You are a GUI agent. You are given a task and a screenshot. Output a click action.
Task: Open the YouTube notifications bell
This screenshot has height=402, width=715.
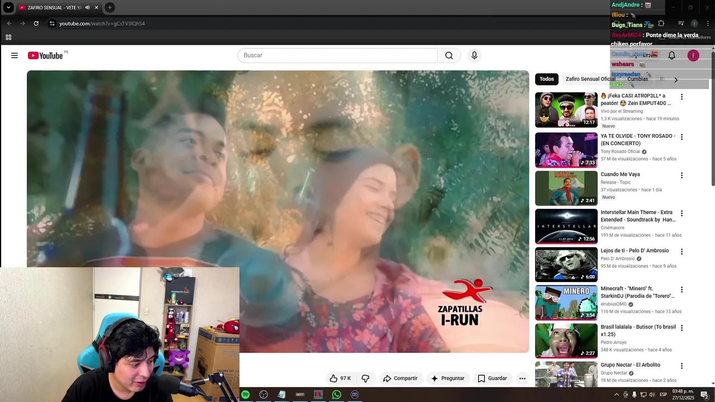click(672, 55)
